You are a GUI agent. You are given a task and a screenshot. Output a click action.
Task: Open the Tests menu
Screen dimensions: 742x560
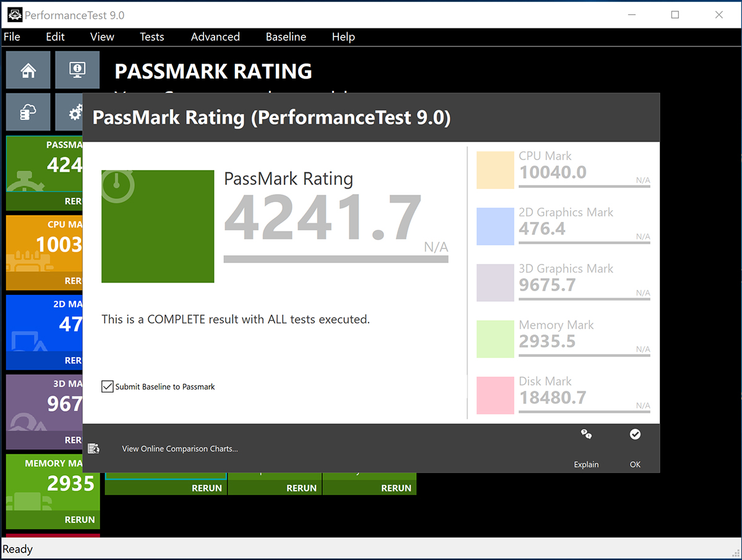pyautogui.click(x=151, y=37)
